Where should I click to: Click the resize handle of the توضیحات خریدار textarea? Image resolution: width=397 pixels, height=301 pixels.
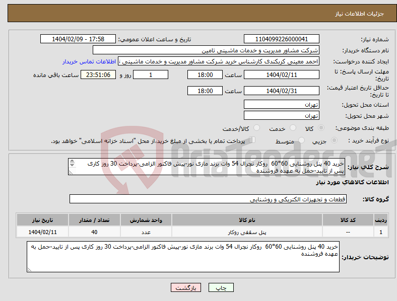pos(29,270)
